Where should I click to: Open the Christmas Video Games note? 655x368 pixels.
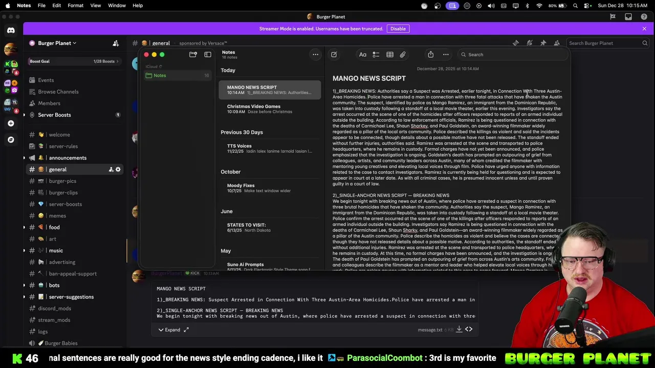pyautogui.click(x=270, y=109)
